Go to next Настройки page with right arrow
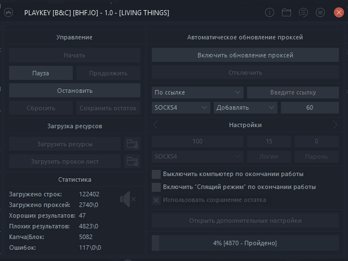 tap(335, 125)
